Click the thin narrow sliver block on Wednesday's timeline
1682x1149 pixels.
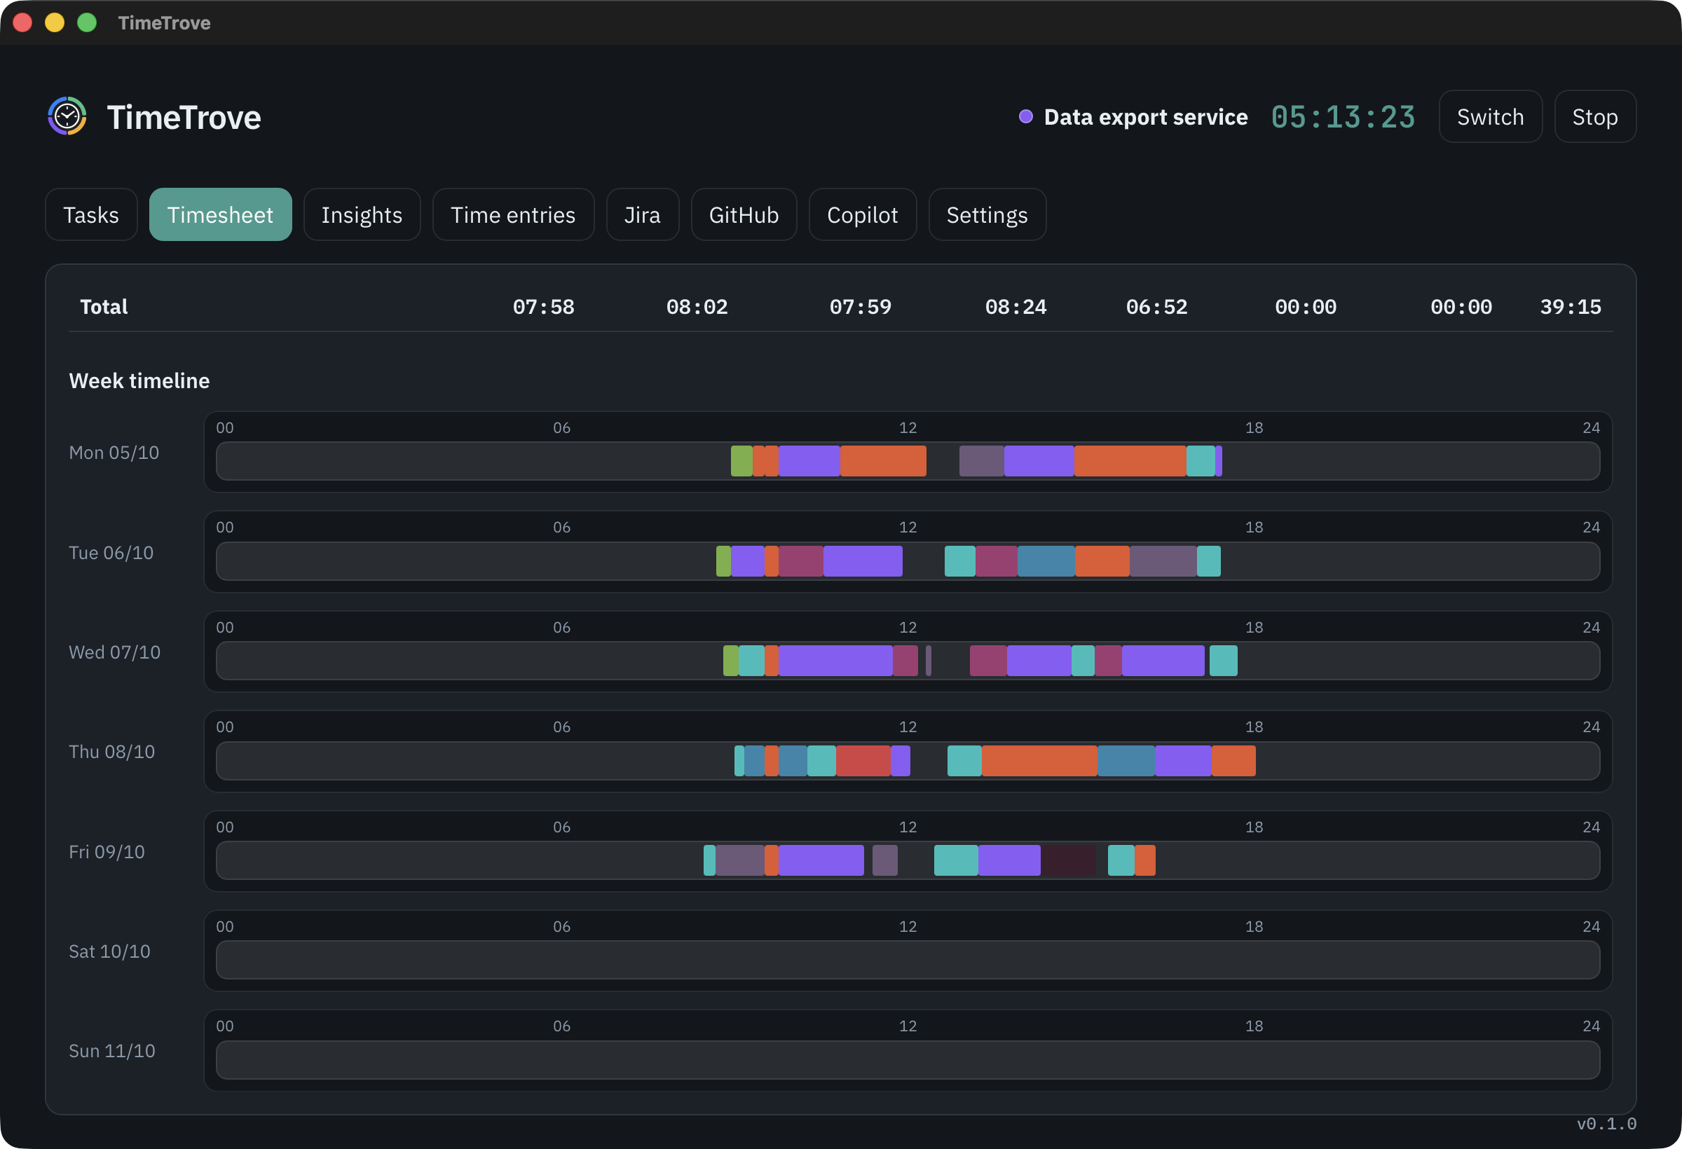coord(929,661)
